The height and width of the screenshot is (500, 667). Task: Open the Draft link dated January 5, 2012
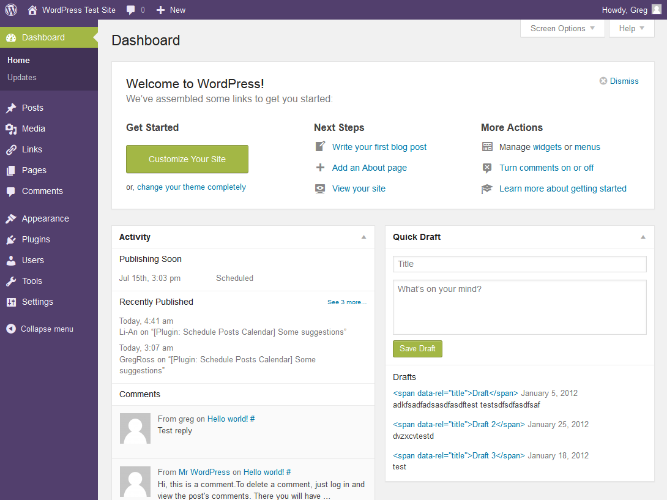455,393
